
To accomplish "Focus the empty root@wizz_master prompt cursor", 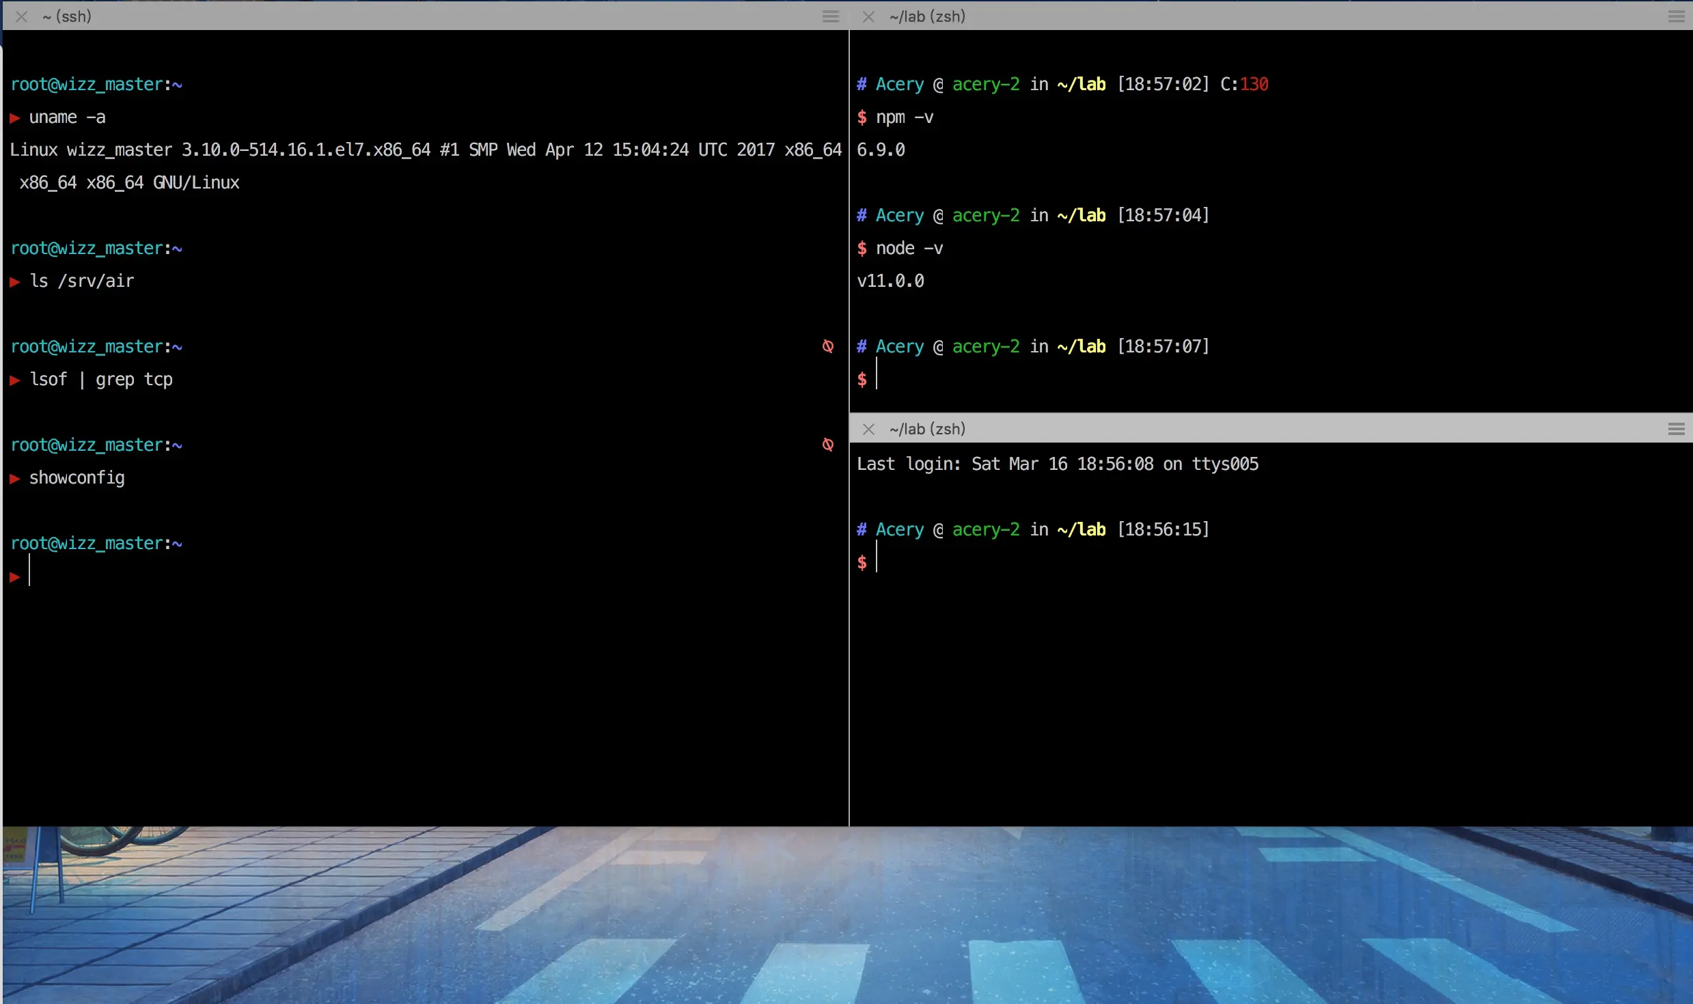I will coord(29,571).
